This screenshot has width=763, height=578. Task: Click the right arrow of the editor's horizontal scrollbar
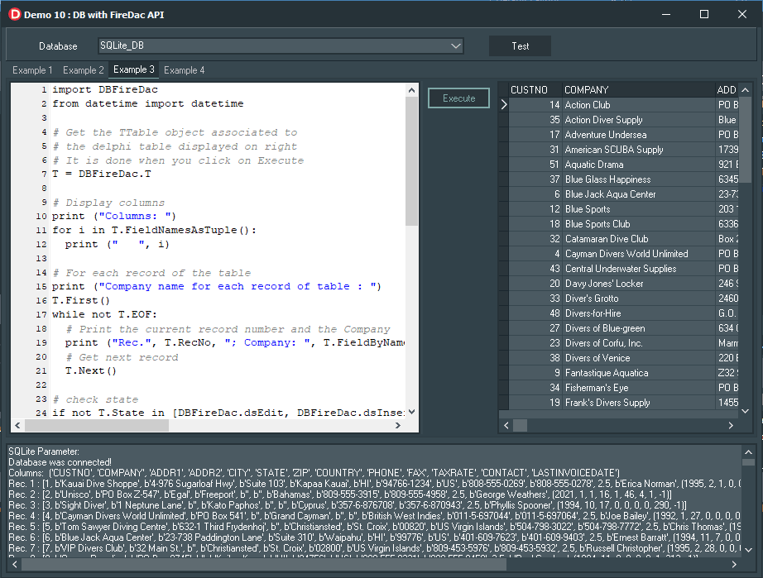pos(399,425)
